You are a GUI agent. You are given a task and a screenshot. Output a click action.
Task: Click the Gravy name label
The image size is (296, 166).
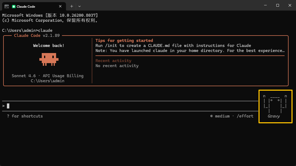tap(274, 116)
